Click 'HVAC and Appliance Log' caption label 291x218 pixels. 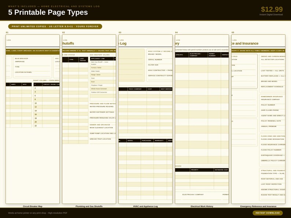click(145, 206)
